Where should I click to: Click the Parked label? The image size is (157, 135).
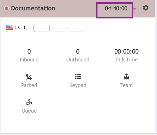[x=29, y=85]
